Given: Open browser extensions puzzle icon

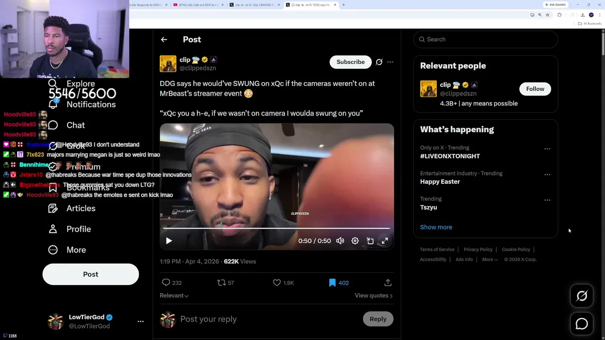Looking at the screenshot, I should point(560,15).
